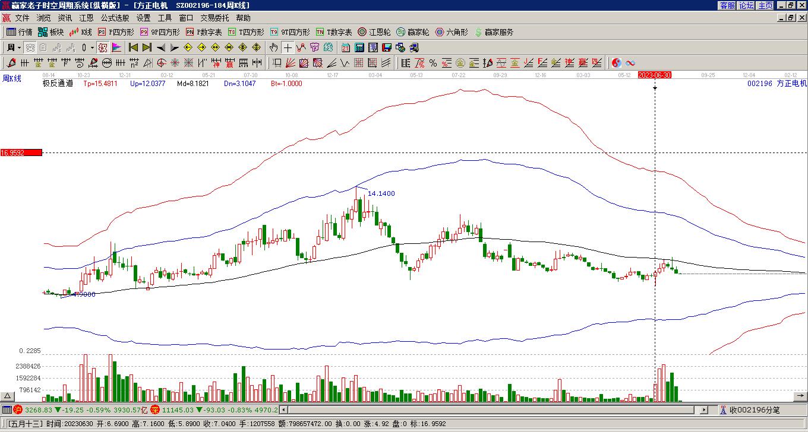Click the right-arrow button at the chart's right edge
Image resolution: width=808 pixels, height=432 pixels.
coord(800,396)
